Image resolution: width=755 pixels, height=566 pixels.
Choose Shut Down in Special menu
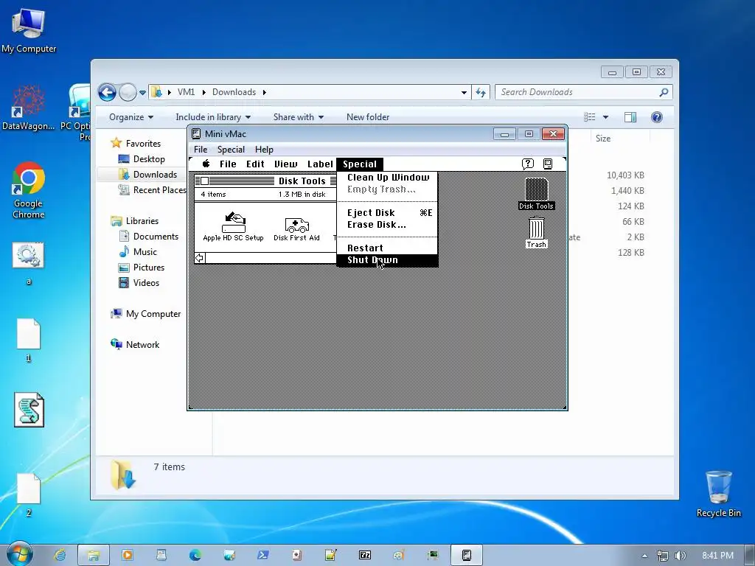coord(387,260)
